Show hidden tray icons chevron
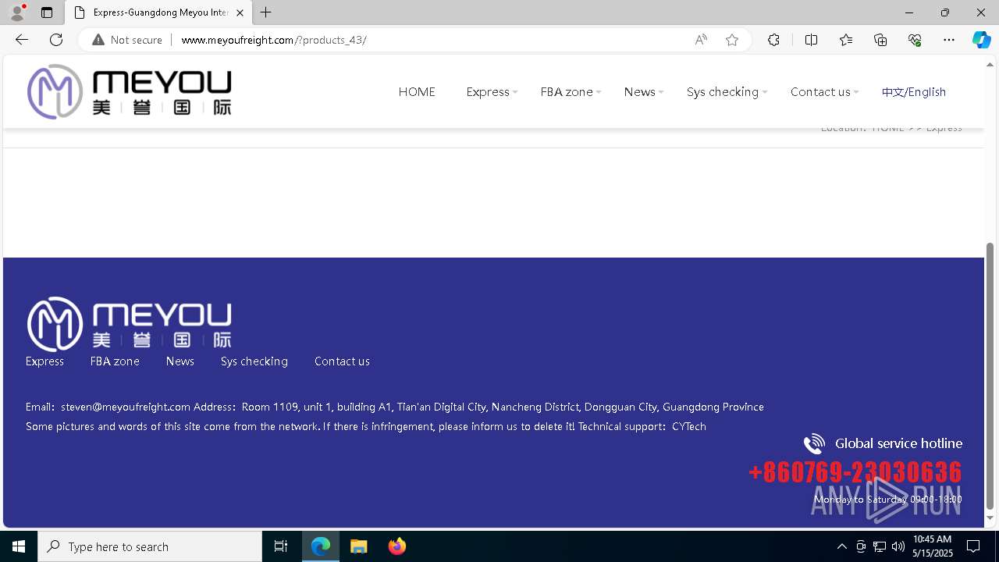This screenshot has height=562, width=999. point(841,546)
